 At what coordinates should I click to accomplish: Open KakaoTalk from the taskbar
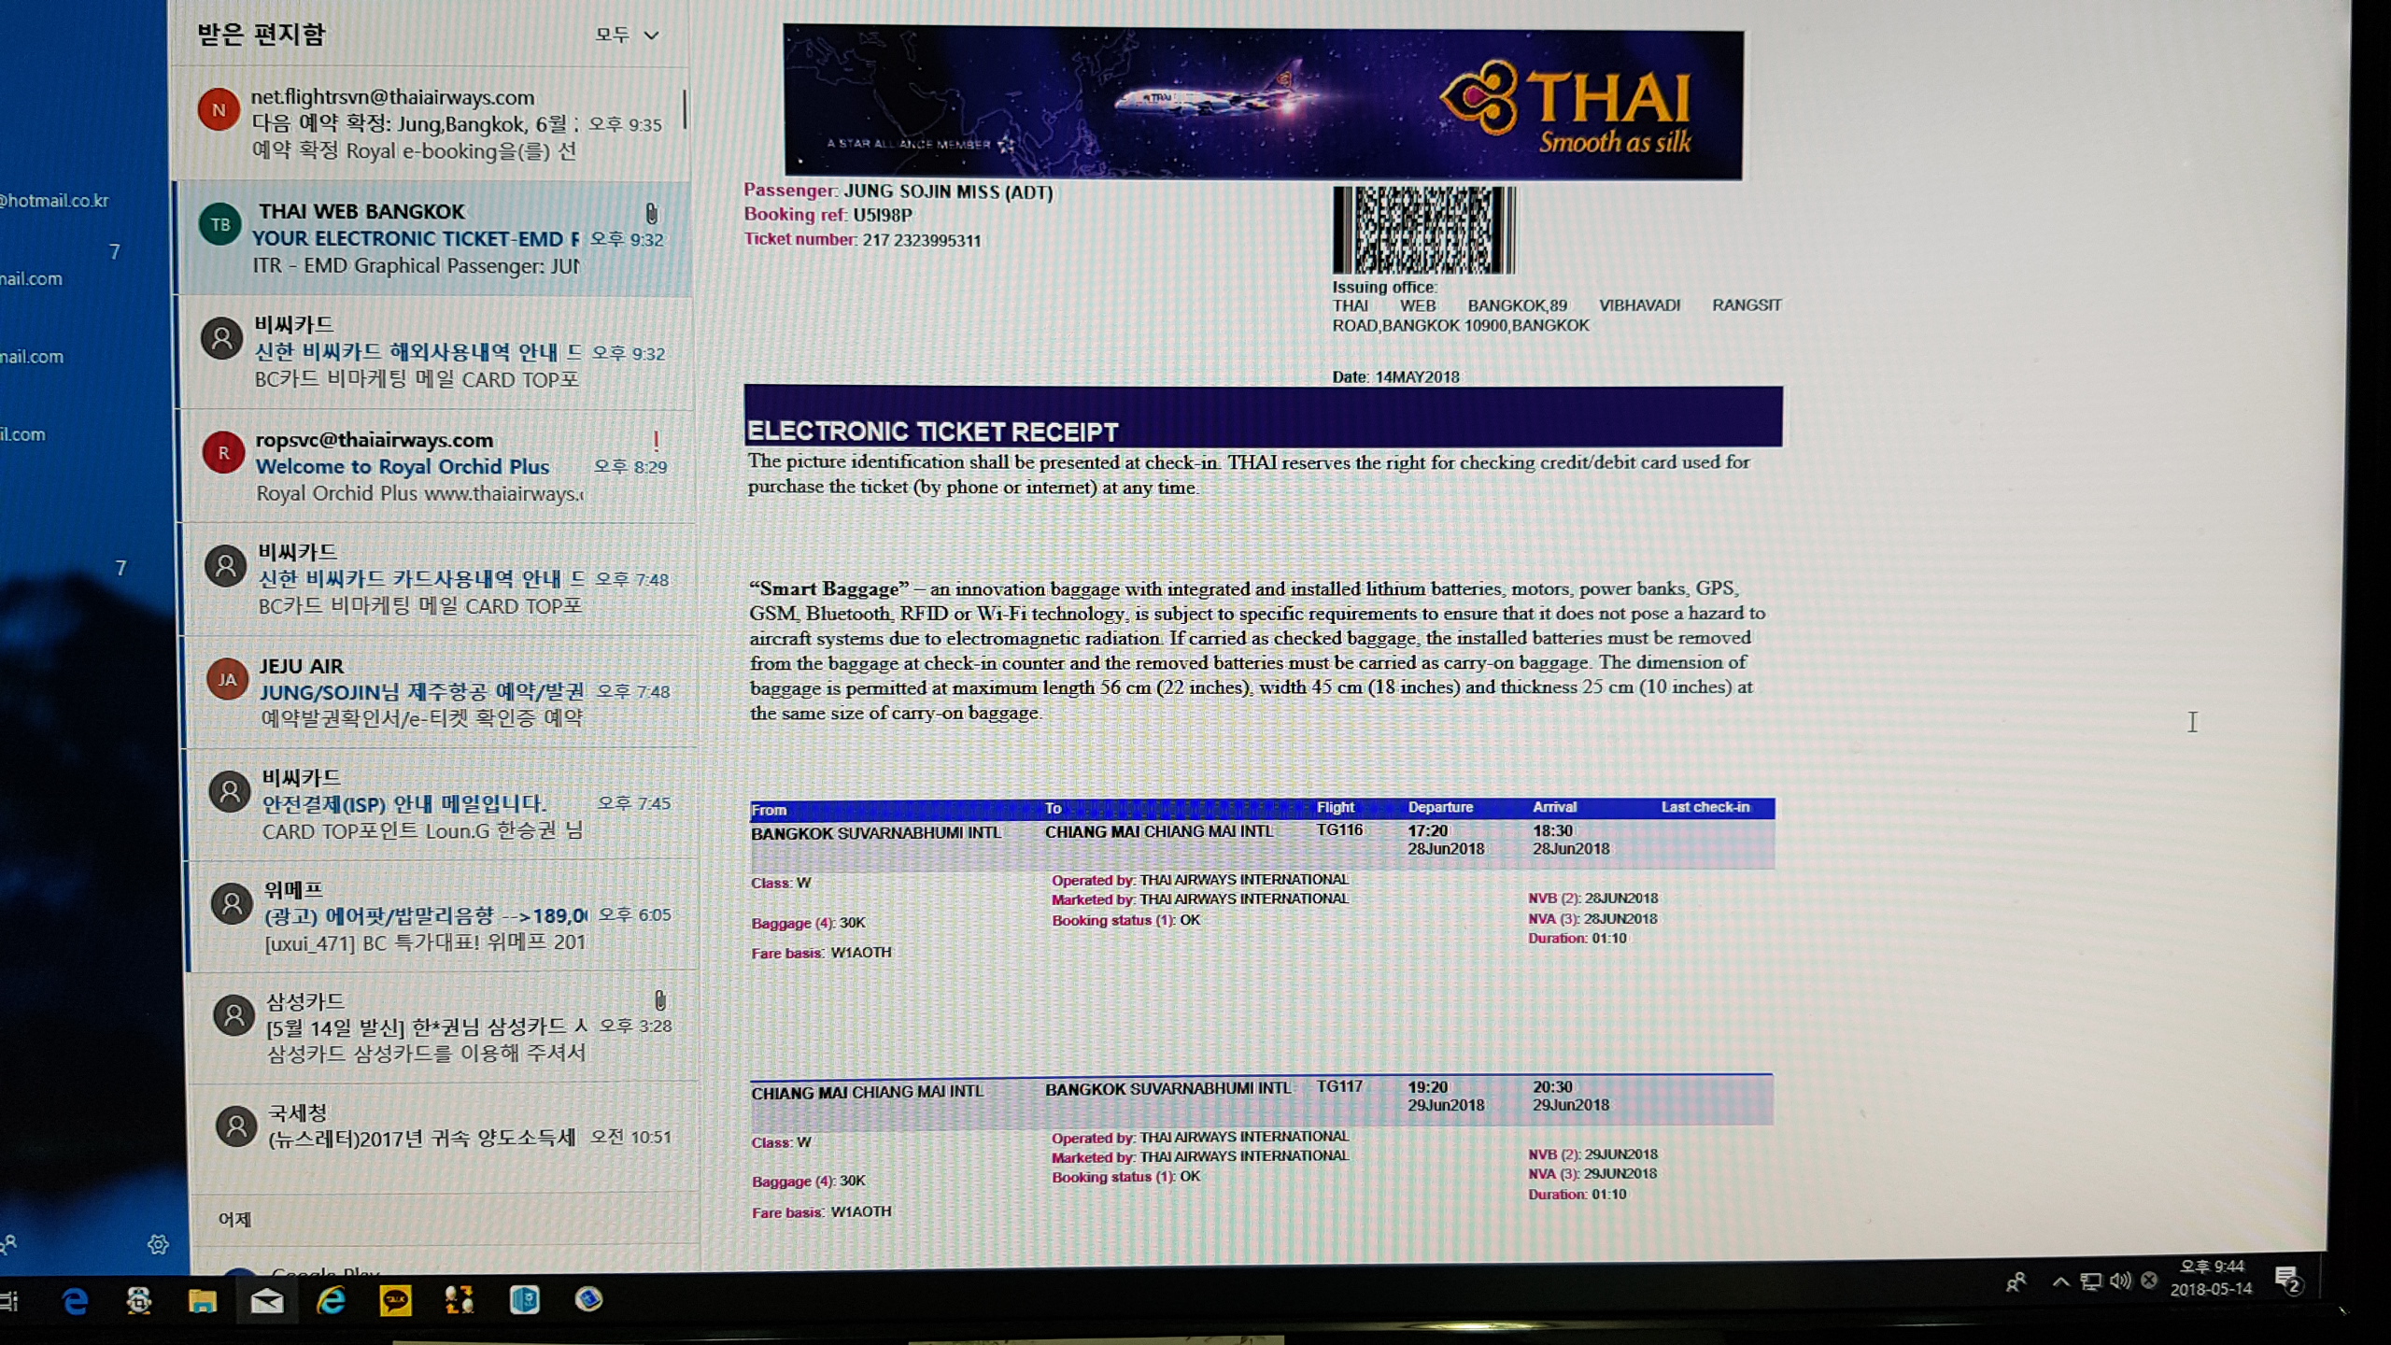[395, 1300]
